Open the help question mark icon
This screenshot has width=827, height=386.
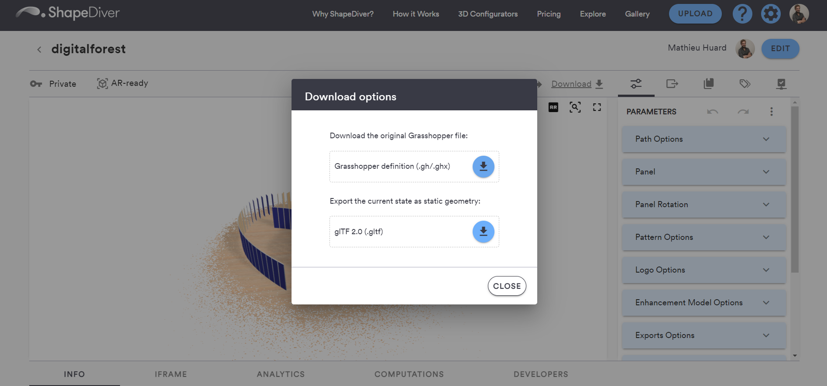point(742,14)
